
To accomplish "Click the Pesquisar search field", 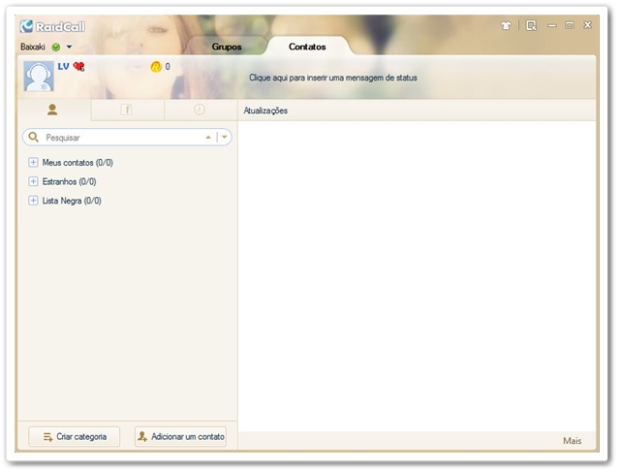I will [x=121, y=138].
